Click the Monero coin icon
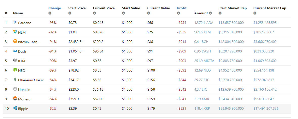298x119 pixels. [x=15, y=99]
